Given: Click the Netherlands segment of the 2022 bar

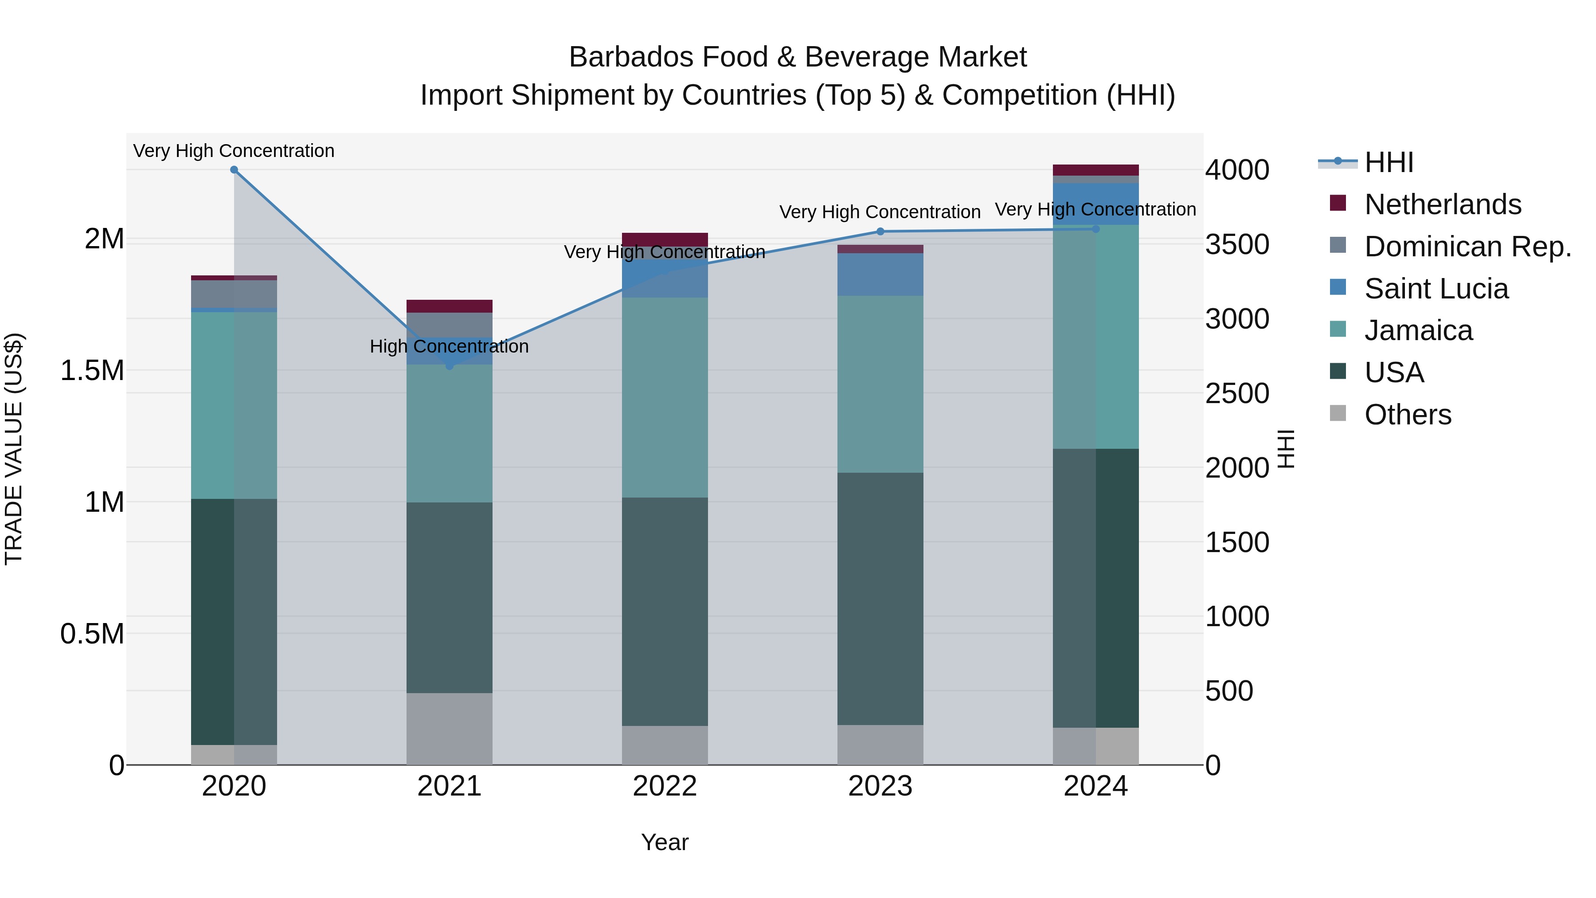Looking at the screenshot, I should [x=665, y=240].
